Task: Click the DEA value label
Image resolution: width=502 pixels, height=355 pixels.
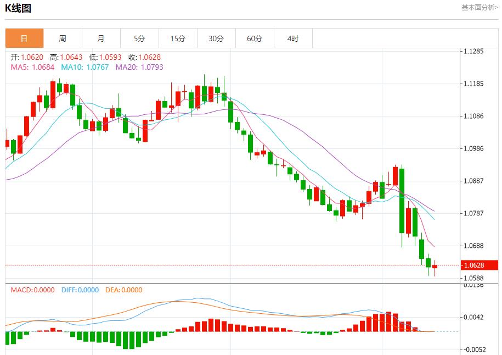Action: [123, 290]
